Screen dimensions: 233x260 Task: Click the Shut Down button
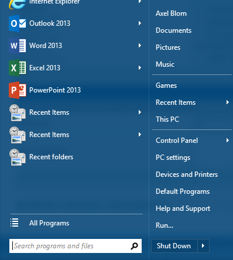[174, 246]
